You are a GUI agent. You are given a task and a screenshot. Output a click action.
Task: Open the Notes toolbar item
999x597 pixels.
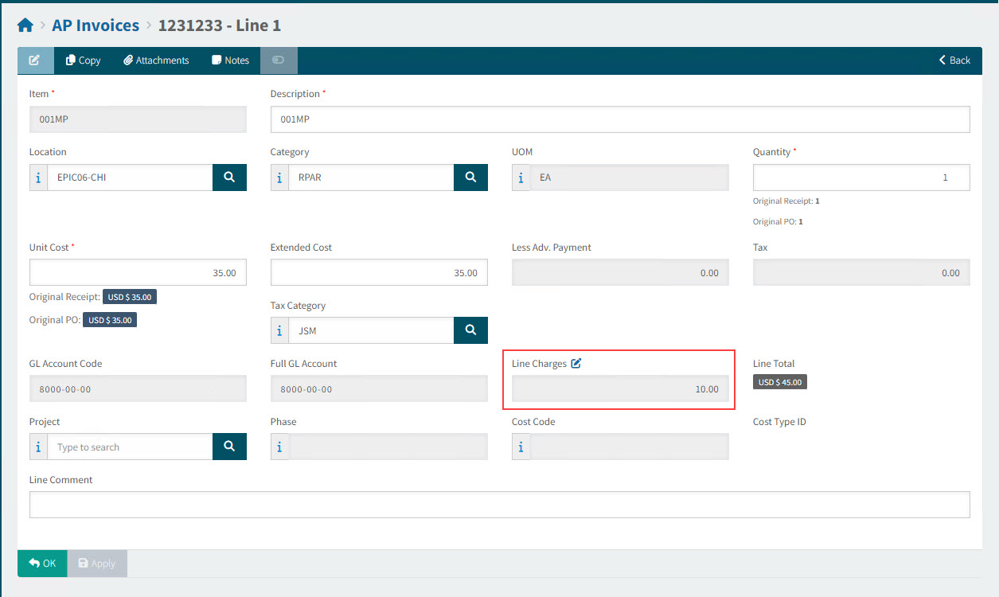pyautogui.click(x=230, y=60)
